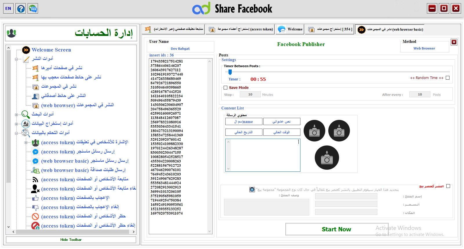Enable the publish as sale item checkbox
The width and height of the screenshot is (464, 249).
pos(448,186)
